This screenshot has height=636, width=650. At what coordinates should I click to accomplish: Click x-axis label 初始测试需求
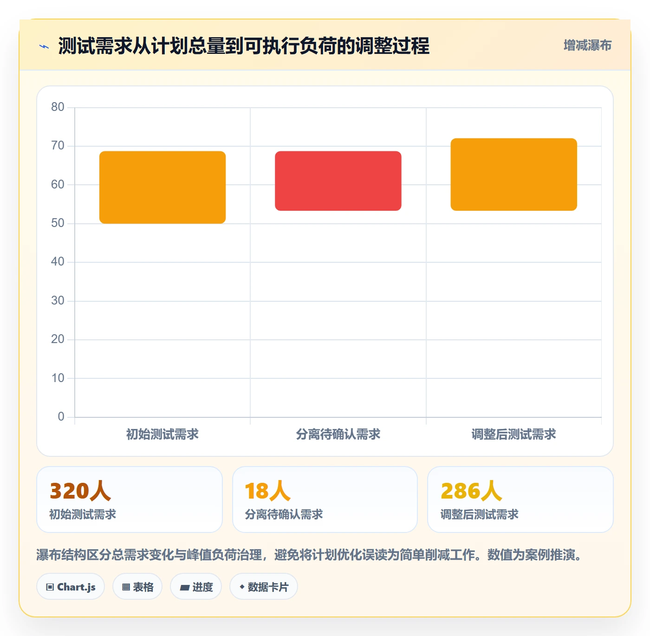pyautogui.click(x=162, y=434)
